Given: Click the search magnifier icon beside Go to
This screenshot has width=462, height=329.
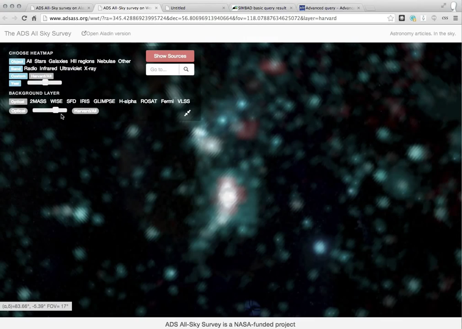Looking at the screenshot, I should click(x=186, y=69).
